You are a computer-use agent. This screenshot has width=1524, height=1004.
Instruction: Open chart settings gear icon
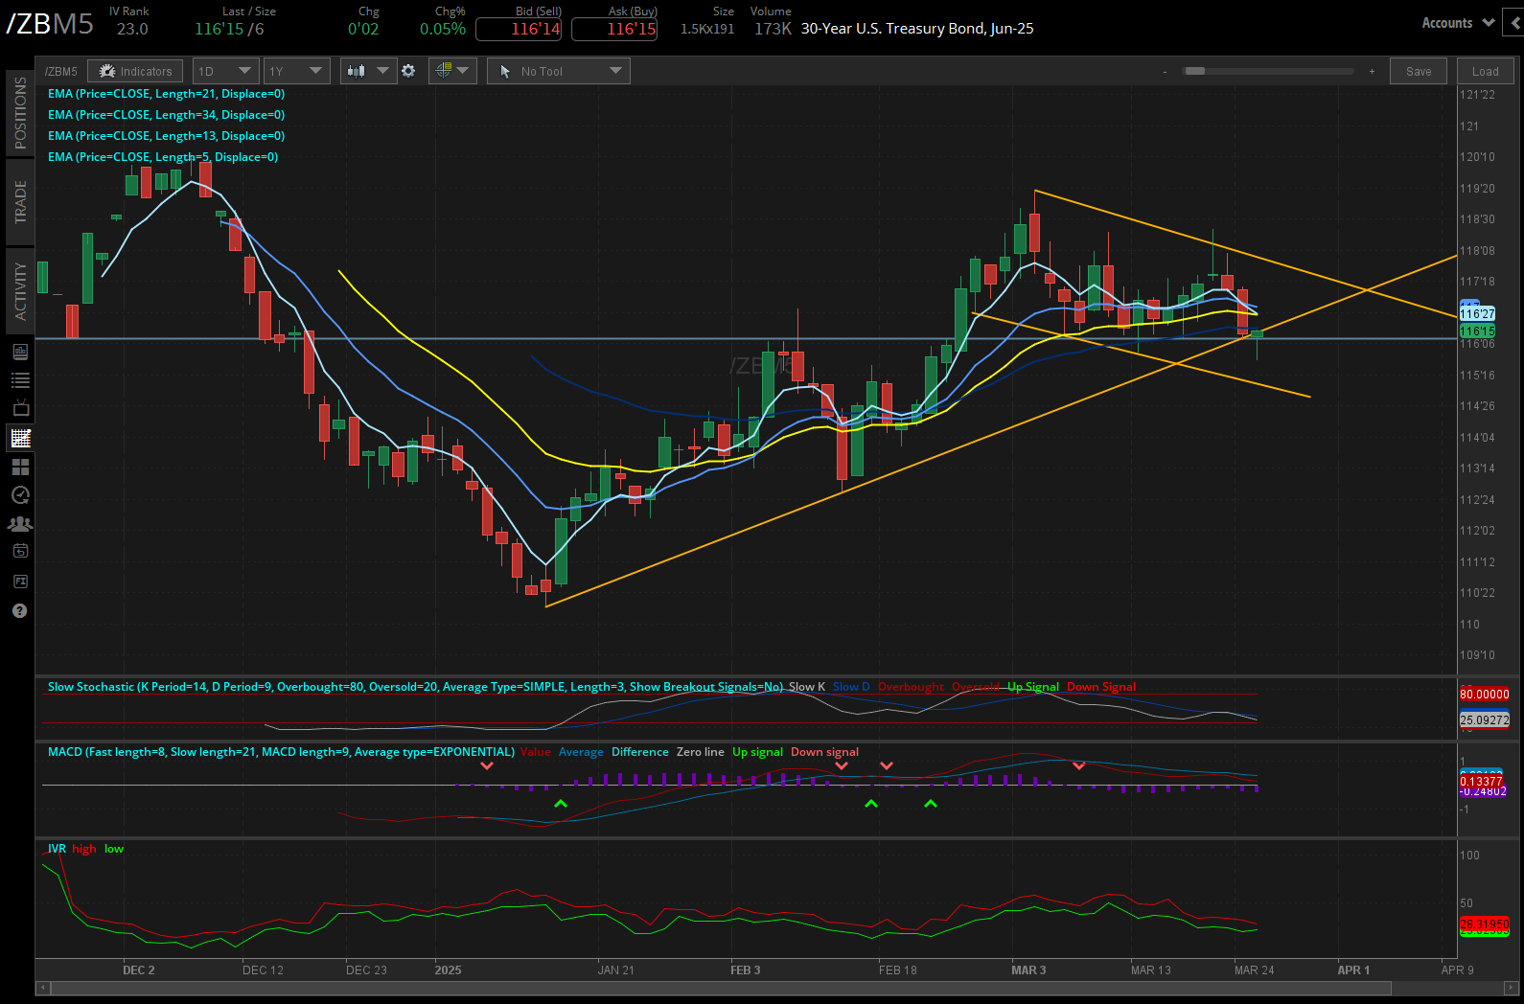pos(408,71)
